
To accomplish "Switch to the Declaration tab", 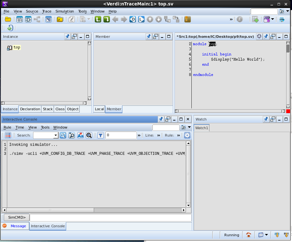I will [x=30, y=109].
